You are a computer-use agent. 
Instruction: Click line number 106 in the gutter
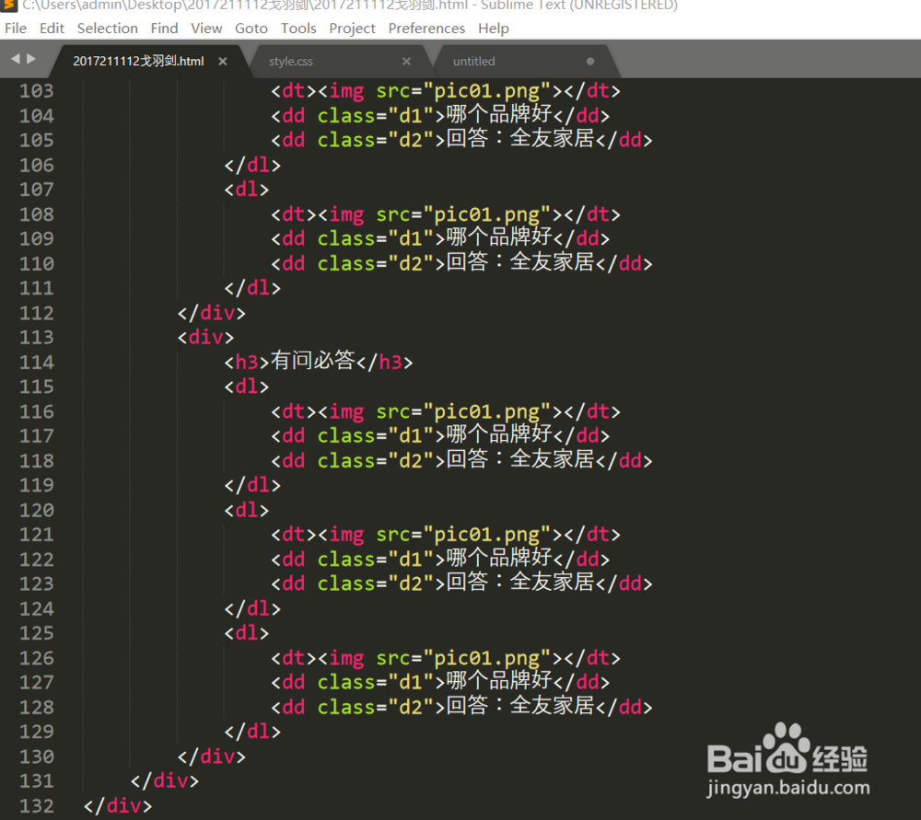point(37,165)
